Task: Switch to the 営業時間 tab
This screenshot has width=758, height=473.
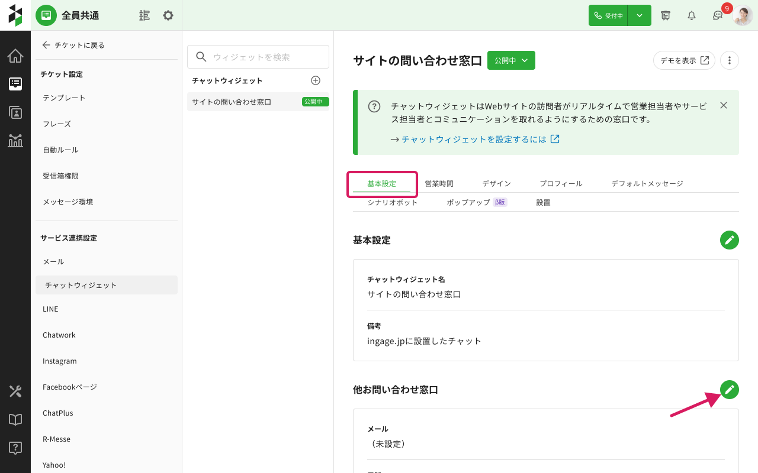Action: [439, 184]
